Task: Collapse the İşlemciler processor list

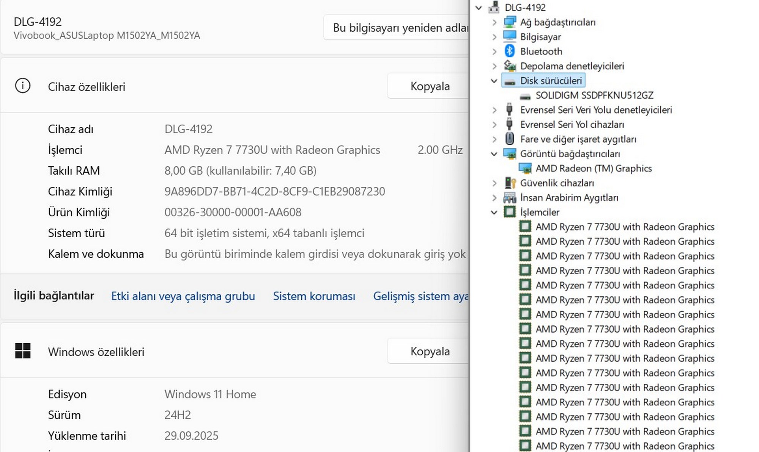Action: coord(494,212)
